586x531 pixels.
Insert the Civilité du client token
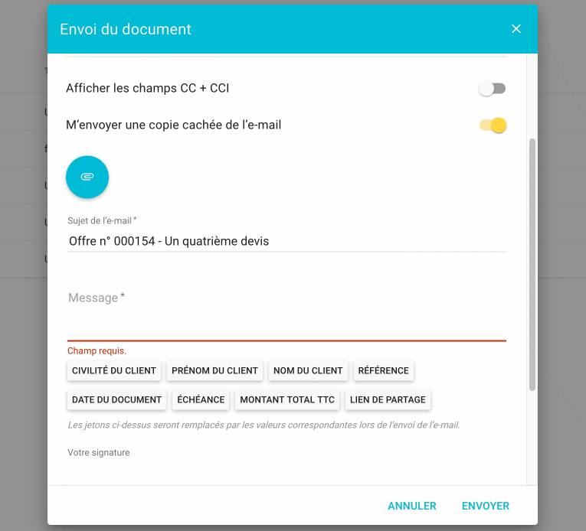pos(114,370)
